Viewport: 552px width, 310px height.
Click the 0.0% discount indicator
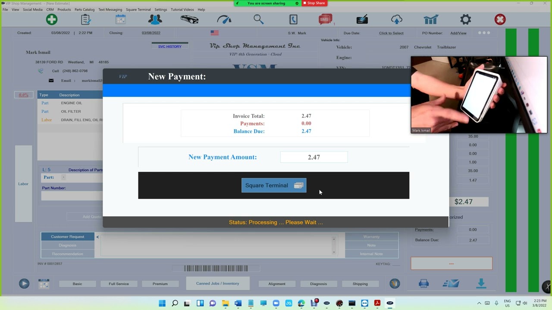pyautogui.click(x=23, y=95)
